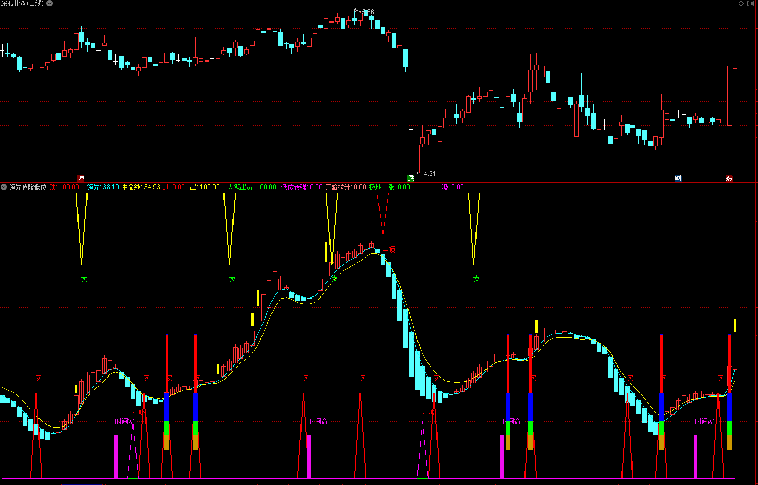Click the ←顶 top signal label
Screen dimensions: 758x485
point(389,250)
